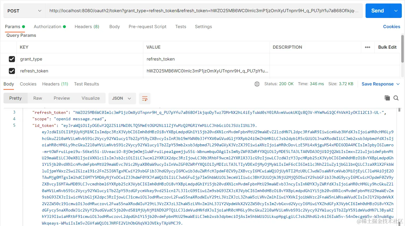Viewport: 405px width, 226px height.
Task: Open the three-dot column options in params table
Action: [x=368, y=47]
